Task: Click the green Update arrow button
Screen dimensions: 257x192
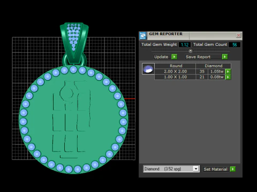Action: 174,57
